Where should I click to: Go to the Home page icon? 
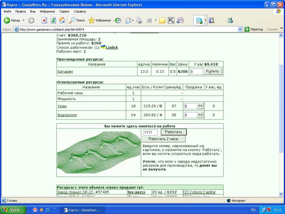(62, 20)
